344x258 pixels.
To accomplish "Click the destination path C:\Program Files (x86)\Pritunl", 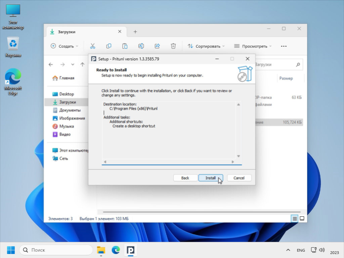I will click(133, 109).
